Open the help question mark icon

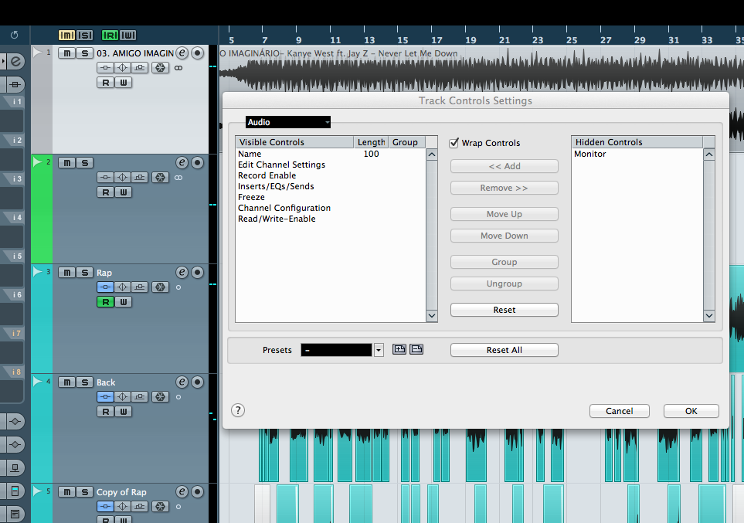coord(238,411)
